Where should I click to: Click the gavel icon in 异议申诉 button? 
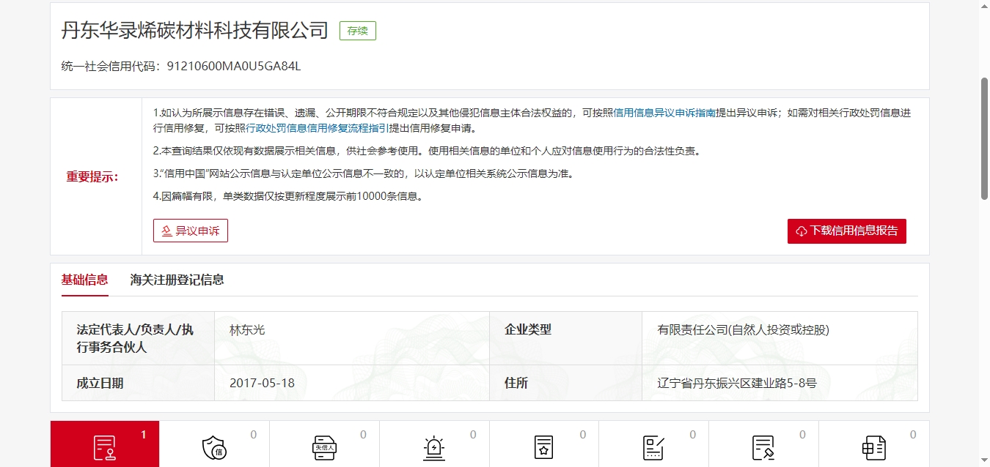[x=166, y=231]
